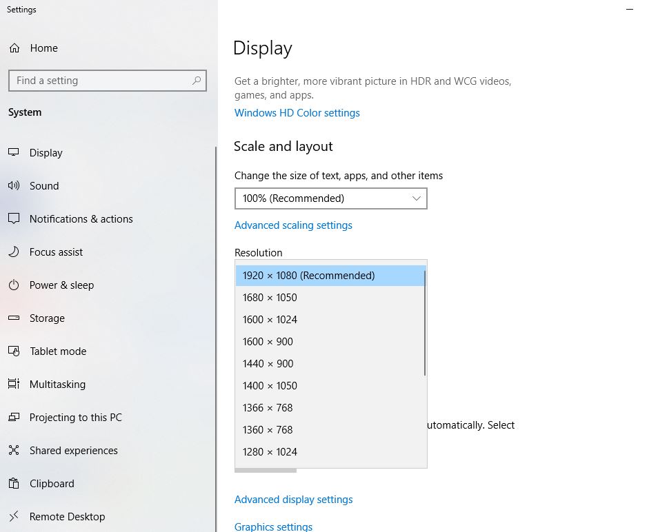The height and width of the screenshot is (532, 658).
Task: Click the Advanced scaling settings link
Action: coord(293,225)
